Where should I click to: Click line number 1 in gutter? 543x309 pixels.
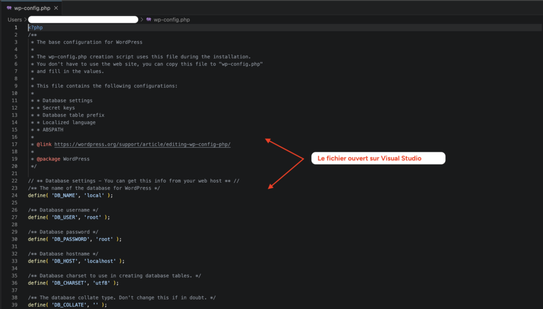15,28
